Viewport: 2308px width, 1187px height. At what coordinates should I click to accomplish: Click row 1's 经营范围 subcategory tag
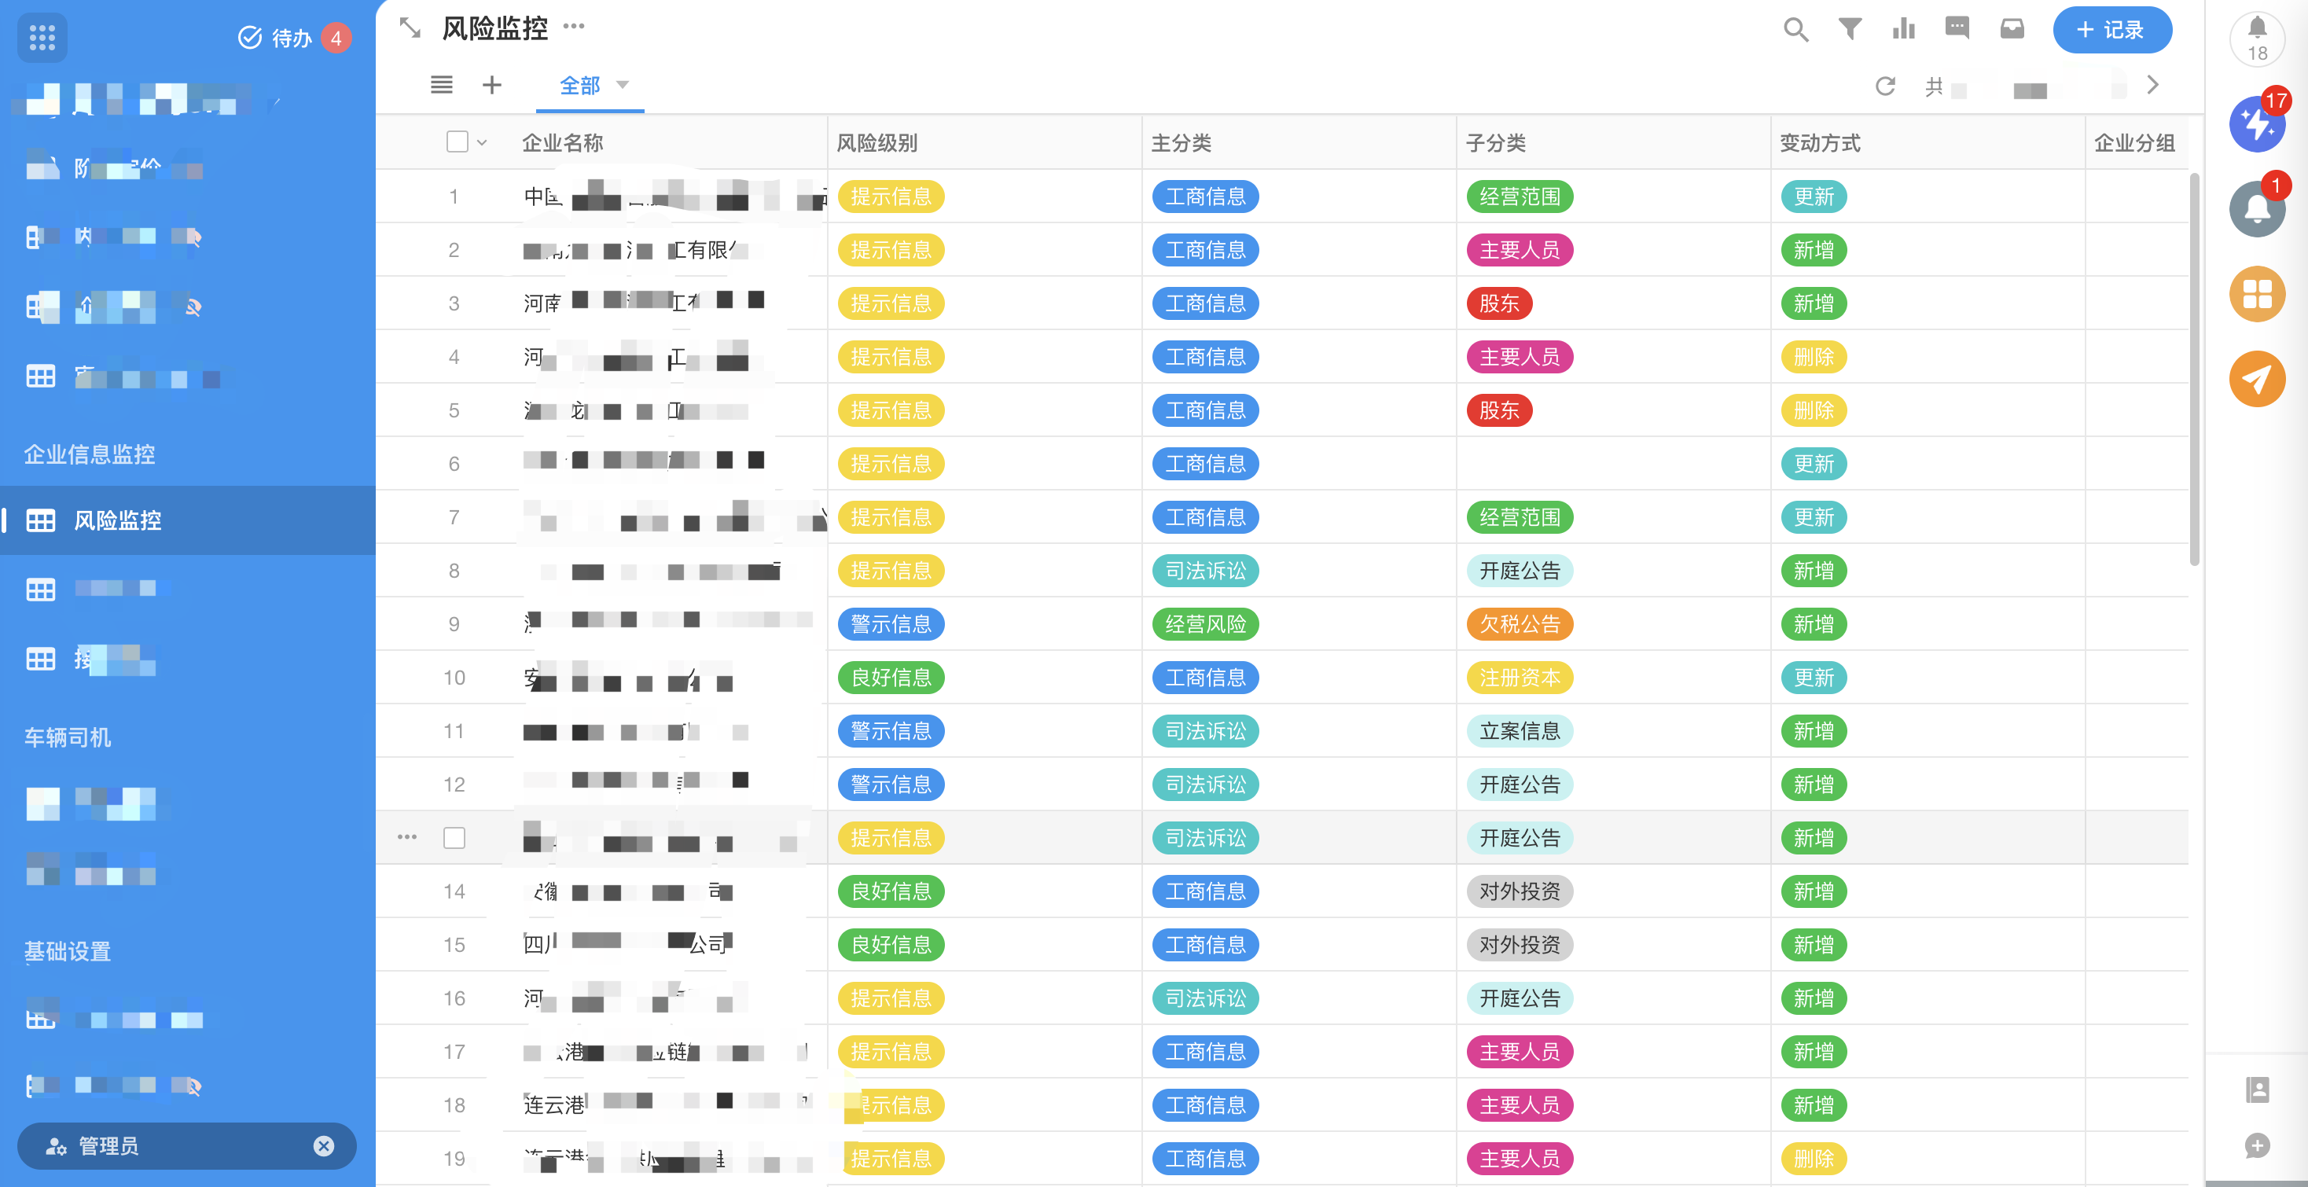(1520, 197)
